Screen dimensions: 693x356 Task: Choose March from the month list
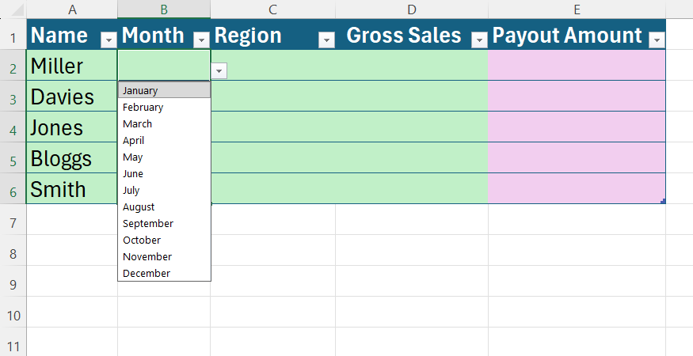click(164, 123)
